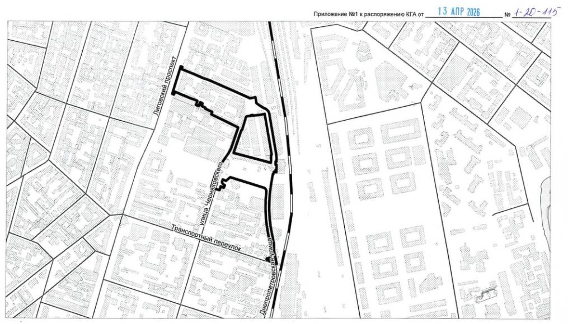Click the stepped notch on the lower bold boundary

pyautogui.click(x=223, y=183)
